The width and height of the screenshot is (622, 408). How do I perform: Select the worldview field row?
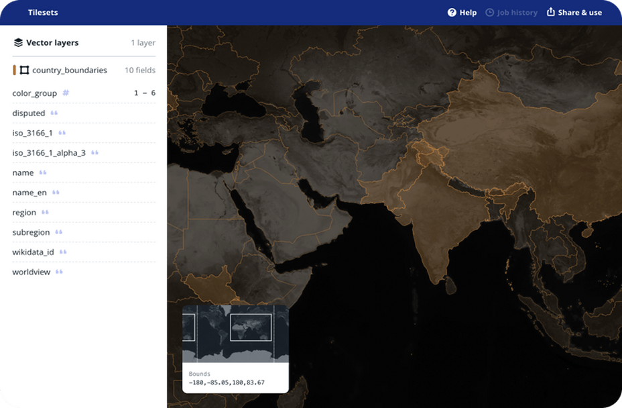31,272
